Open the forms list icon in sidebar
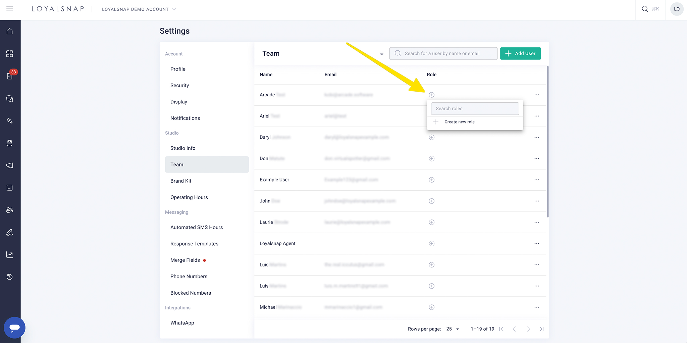The width and height of the screenshot is (687, 343). [x=10, y=188]
